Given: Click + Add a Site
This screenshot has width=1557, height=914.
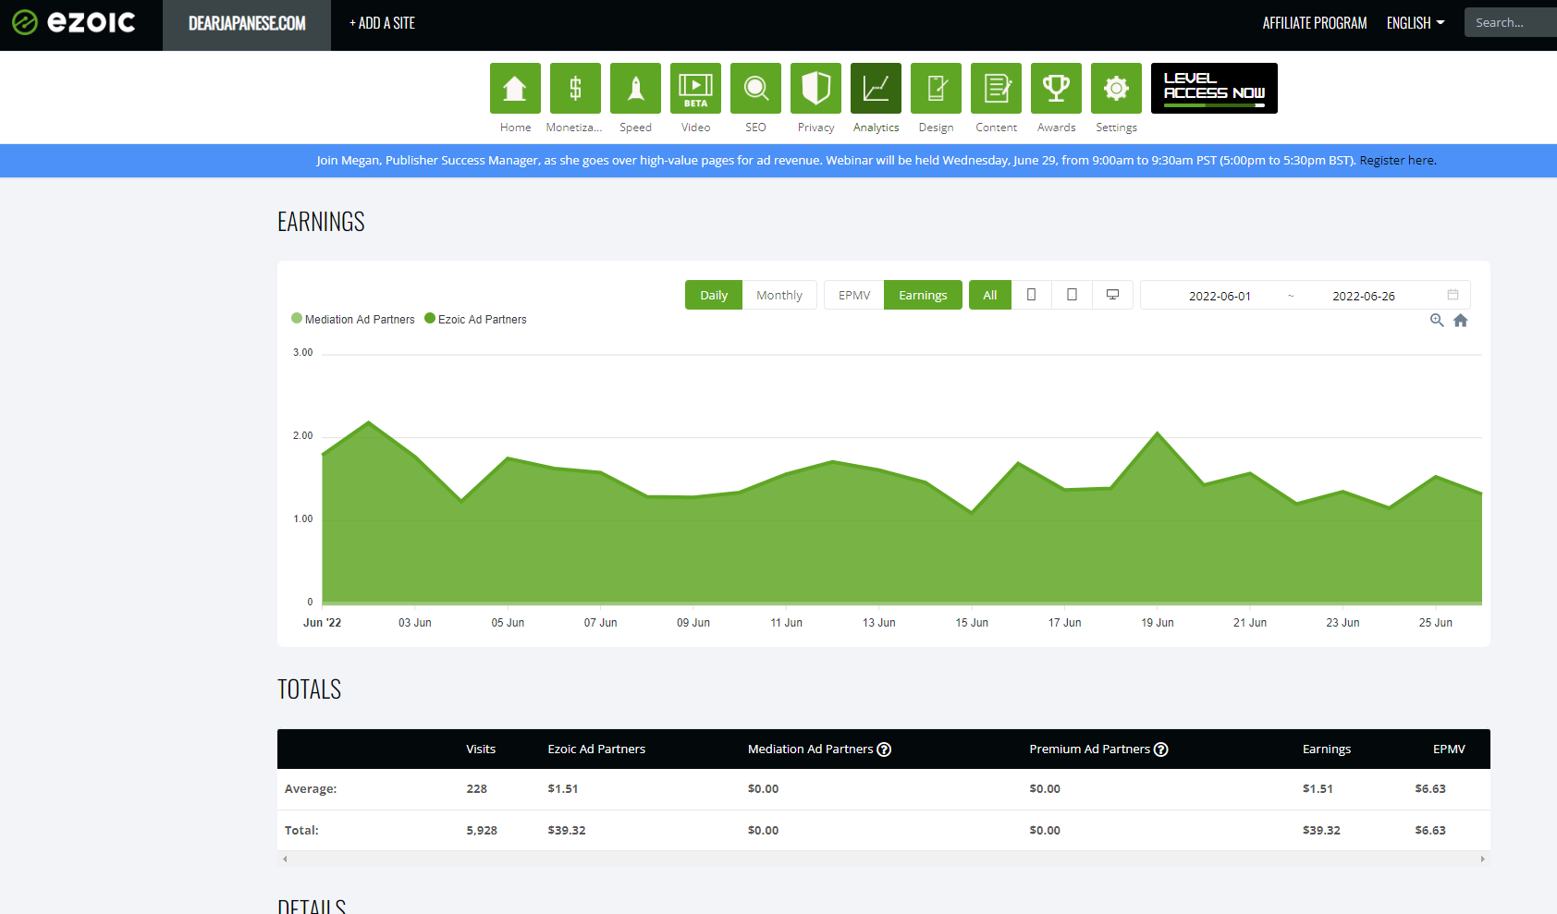Looking at the screenshot, I should click(382, 23).
